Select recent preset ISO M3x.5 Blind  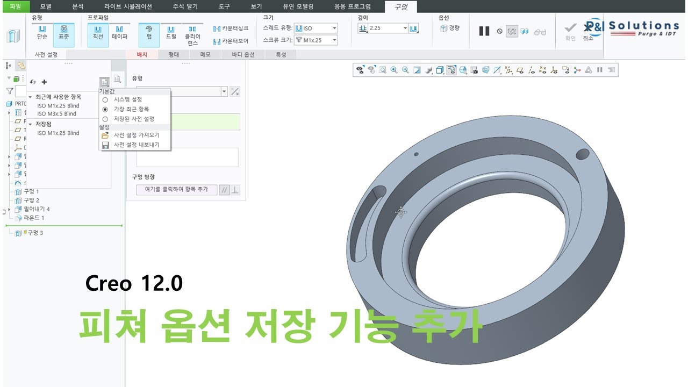tap(57, 113)
